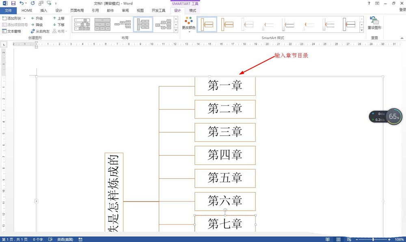Expand the layout gallery more arrow
The image size is (406, 242).
click(x=176, y=30)
